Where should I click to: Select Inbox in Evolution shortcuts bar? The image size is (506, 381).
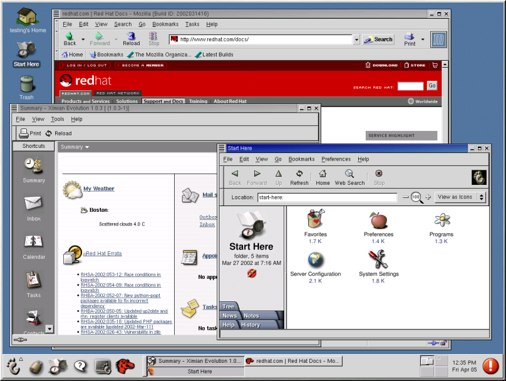pyautogui.click(x=33, y=206)
